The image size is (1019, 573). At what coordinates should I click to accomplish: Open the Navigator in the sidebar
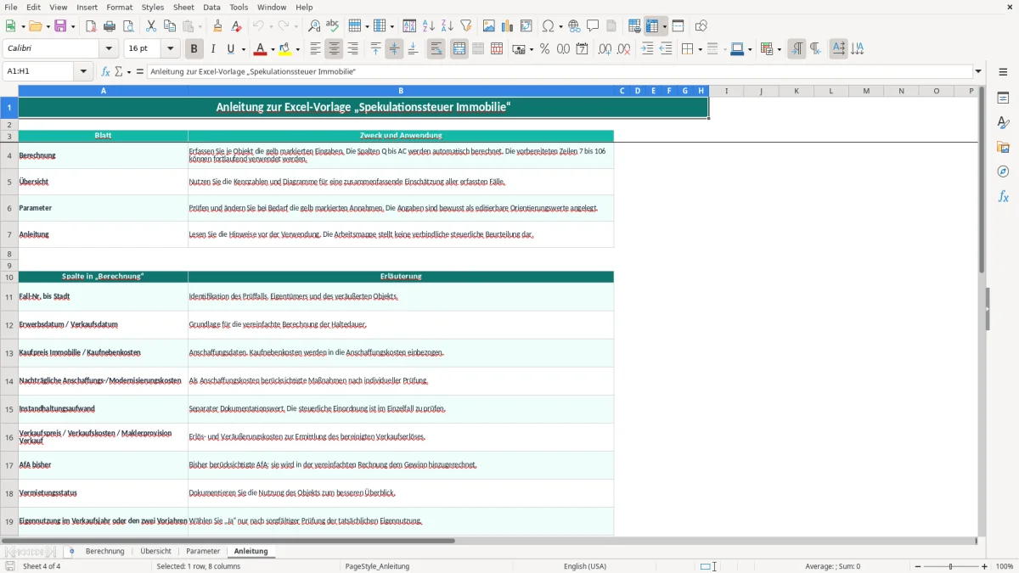pos(1003,171)
